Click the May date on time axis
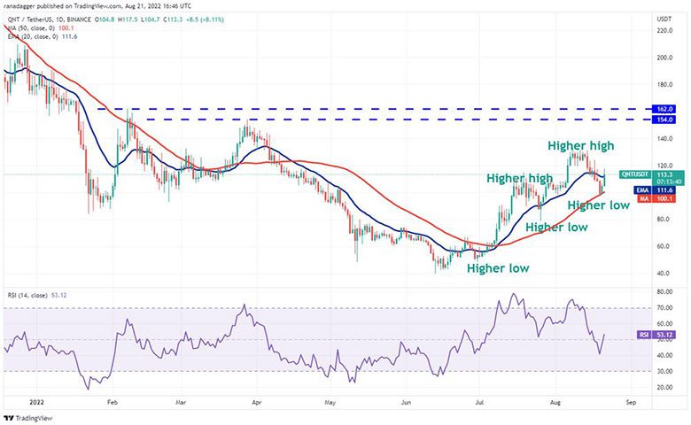The width and height of the screenshot is (691, 425). tap(330, 403)
